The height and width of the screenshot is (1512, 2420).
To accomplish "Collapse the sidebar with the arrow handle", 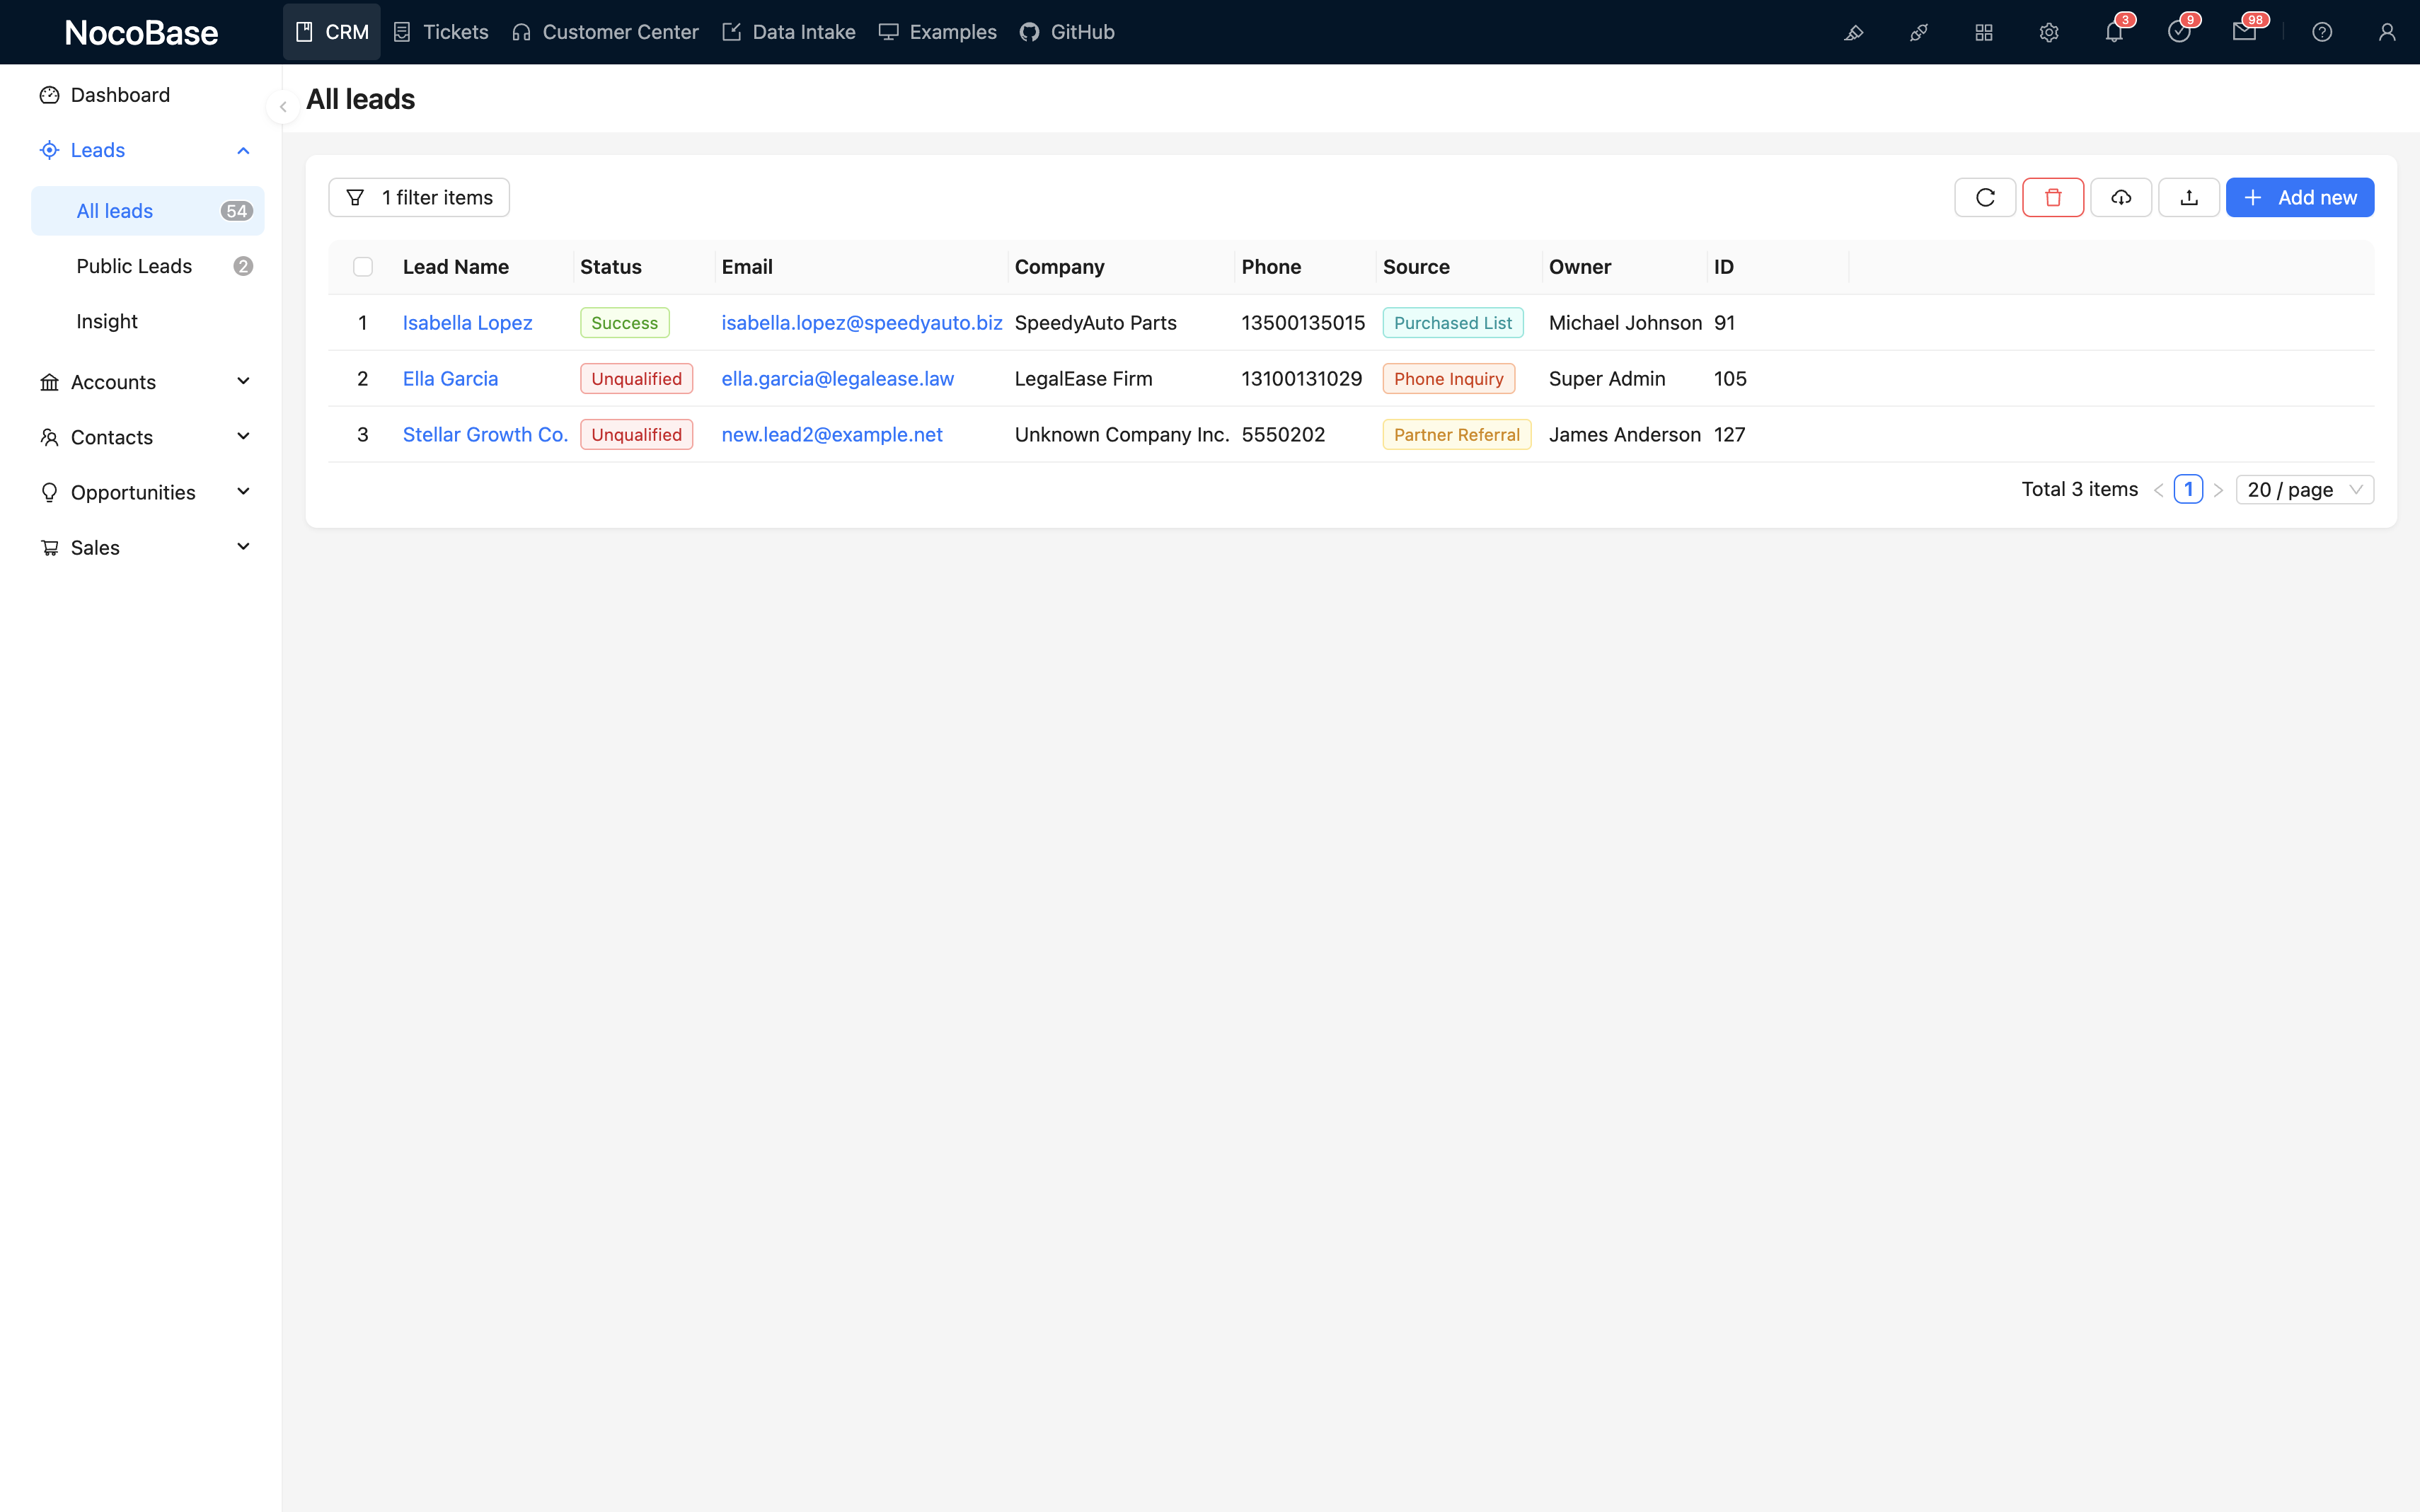I will pos(283,107).
